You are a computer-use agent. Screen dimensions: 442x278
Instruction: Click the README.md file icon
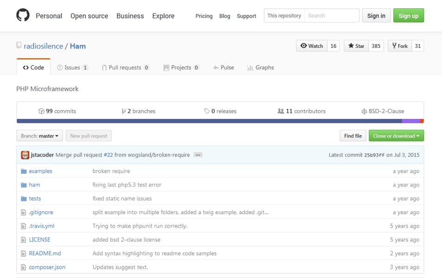(x=23, y=253)
